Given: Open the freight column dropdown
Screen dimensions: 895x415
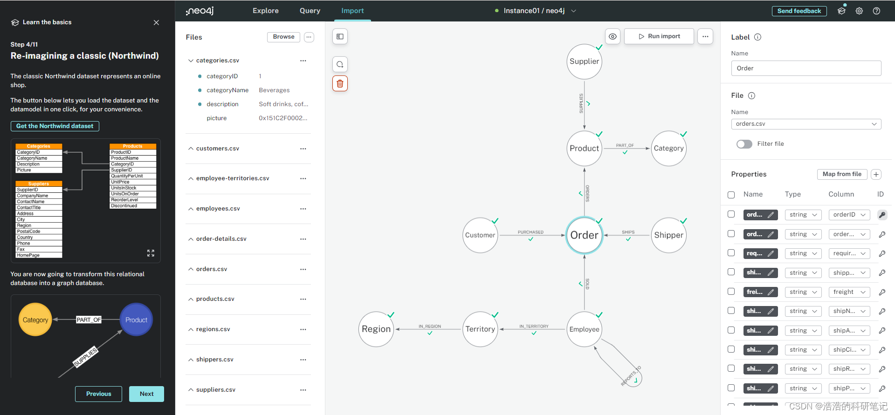Looking at the screenshot, I should tap(849, 292).
